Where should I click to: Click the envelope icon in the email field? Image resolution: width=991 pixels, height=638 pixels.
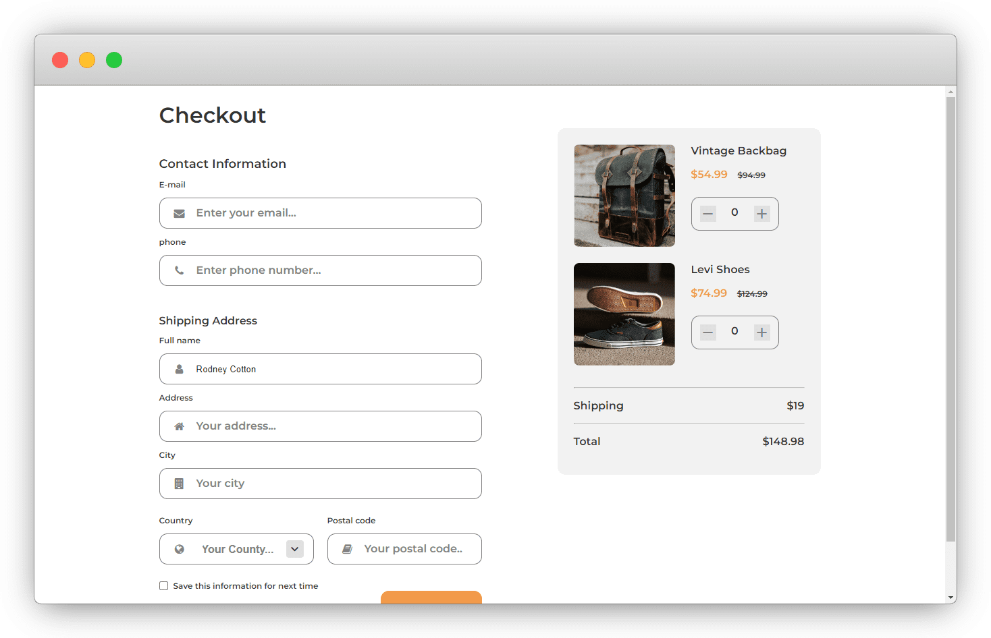[x=179, y=213]
